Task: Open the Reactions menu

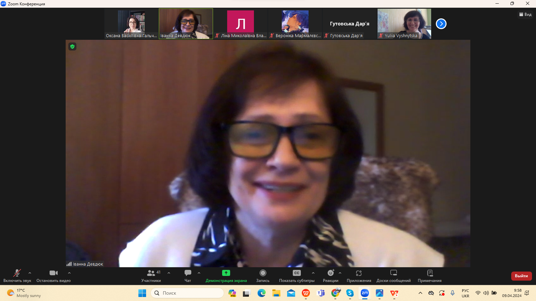Action: pyautogui.click(x=330, y=273)
